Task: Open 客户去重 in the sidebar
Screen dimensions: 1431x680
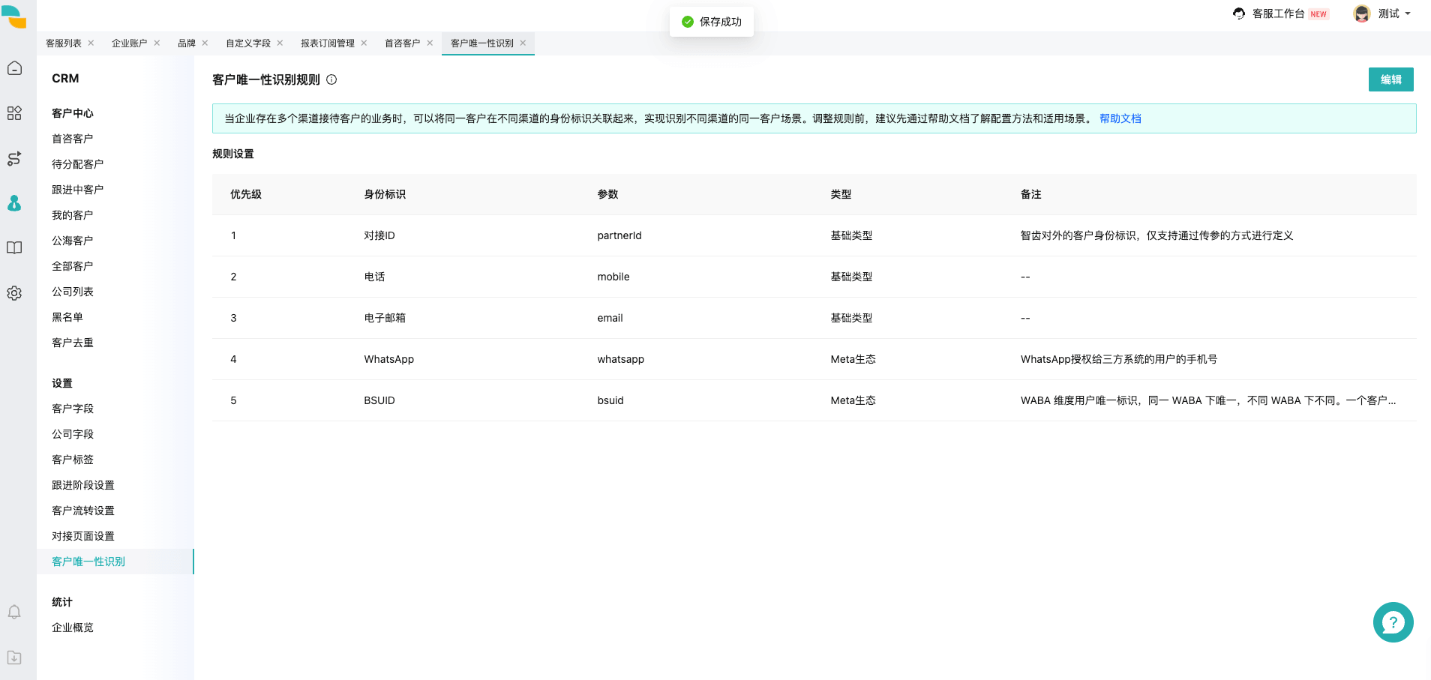Action: point(73,343)
